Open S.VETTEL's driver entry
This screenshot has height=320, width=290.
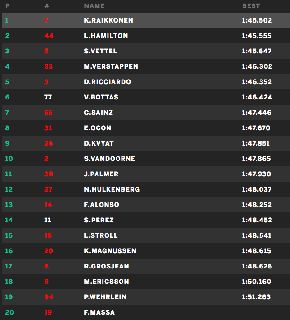pyautogui.click(x=100, y=51)
